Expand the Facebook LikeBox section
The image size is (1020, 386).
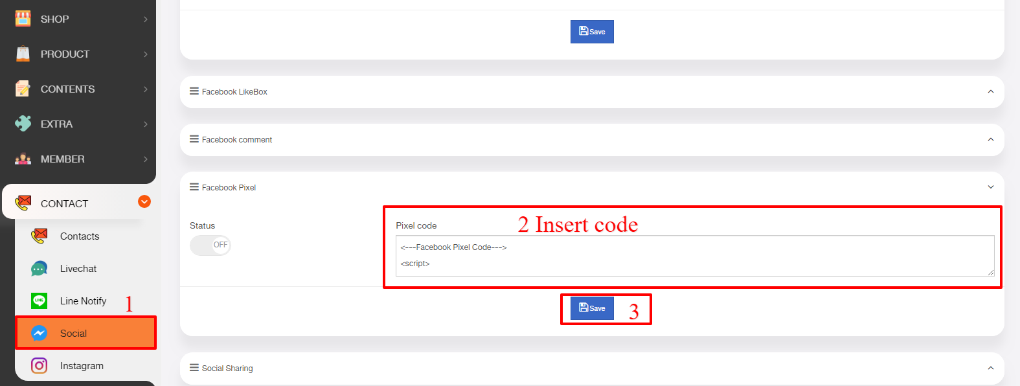pyautogui.click(x=990, y=91)
